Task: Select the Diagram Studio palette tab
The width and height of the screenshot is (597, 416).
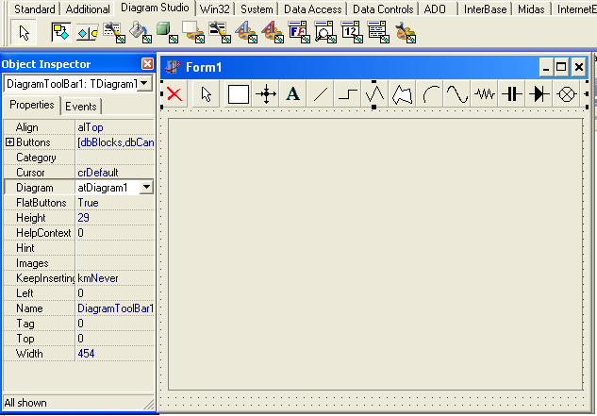Action: click(155, 8)
